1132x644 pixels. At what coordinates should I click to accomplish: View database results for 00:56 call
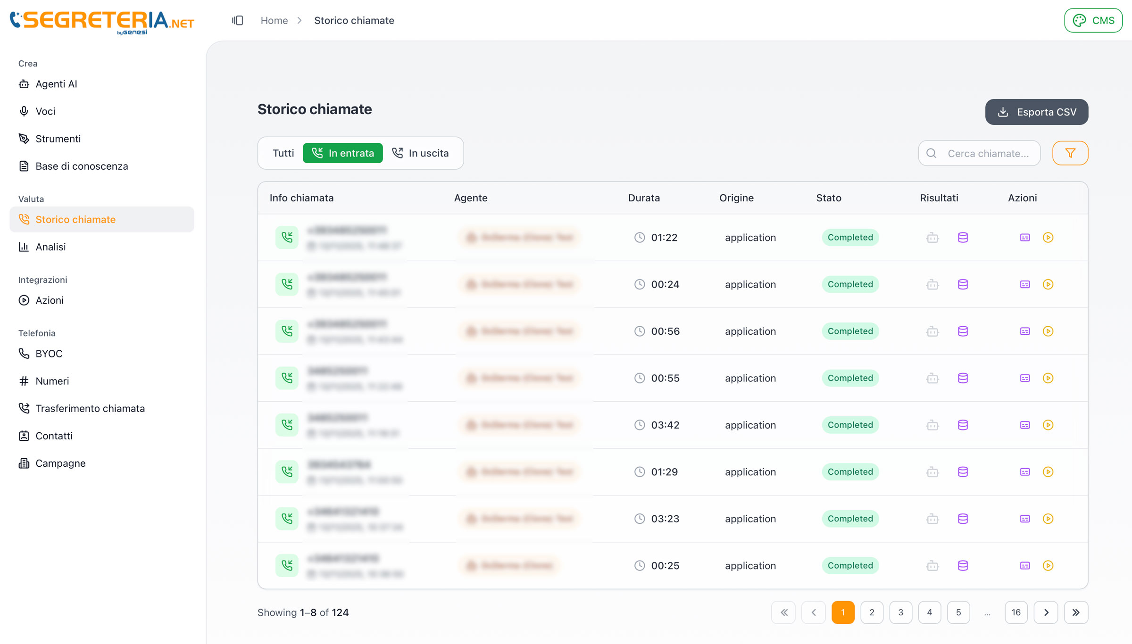(x=963, y=331)
